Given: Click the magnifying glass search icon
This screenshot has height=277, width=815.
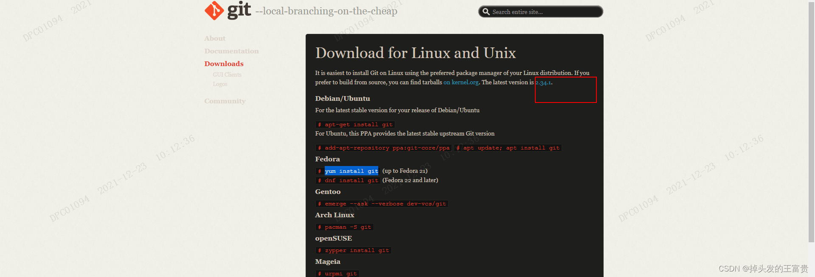Looking at the screenshot, I should click(x=486, y=12).
